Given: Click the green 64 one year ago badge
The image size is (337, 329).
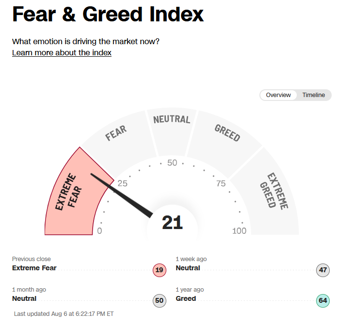Looking at the screenshot, I should click(x=323, y=301).
